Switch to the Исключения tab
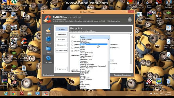 pos(61,45)
